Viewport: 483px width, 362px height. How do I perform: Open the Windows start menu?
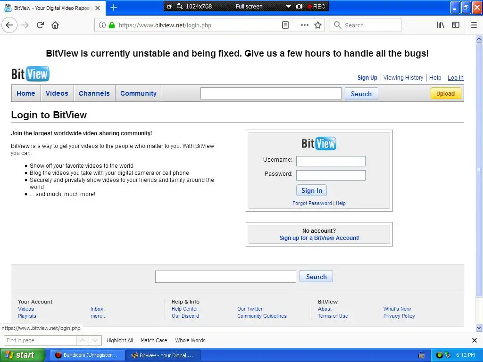point(22,355)
